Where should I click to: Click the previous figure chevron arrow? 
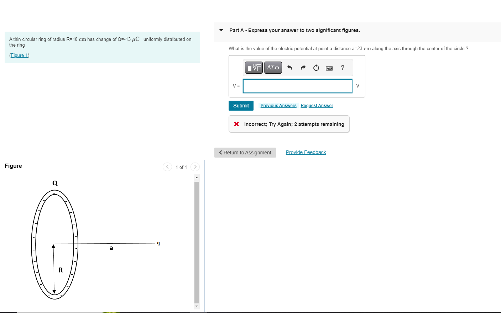point(167,166)
